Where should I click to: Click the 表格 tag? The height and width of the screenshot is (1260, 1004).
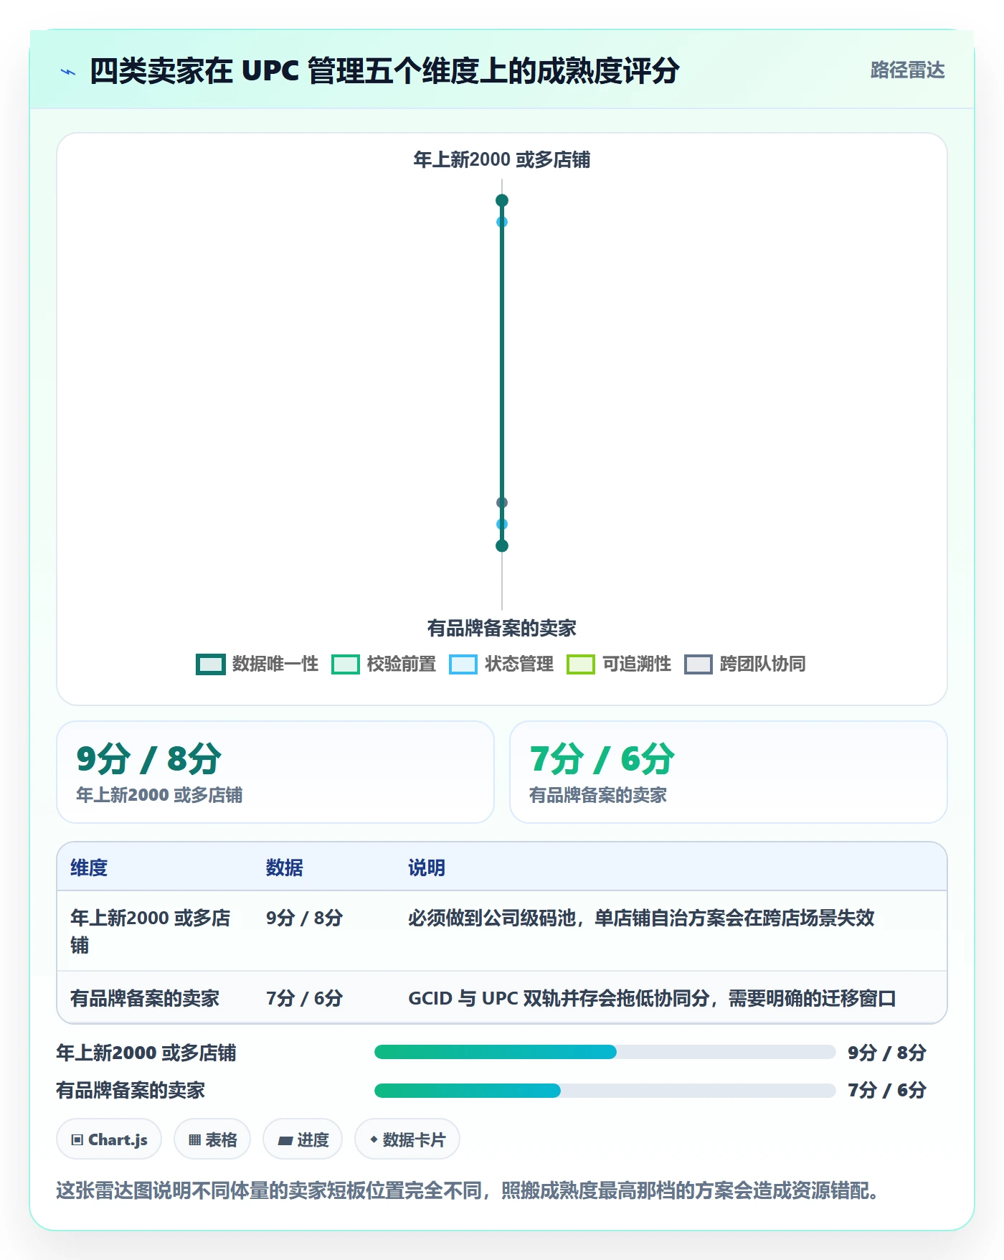(x=212, y=1139)
